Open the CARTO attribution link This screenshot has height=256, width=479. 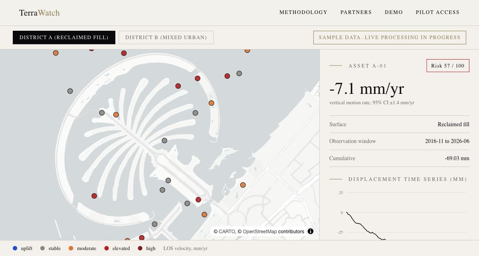tap(227, 232)
